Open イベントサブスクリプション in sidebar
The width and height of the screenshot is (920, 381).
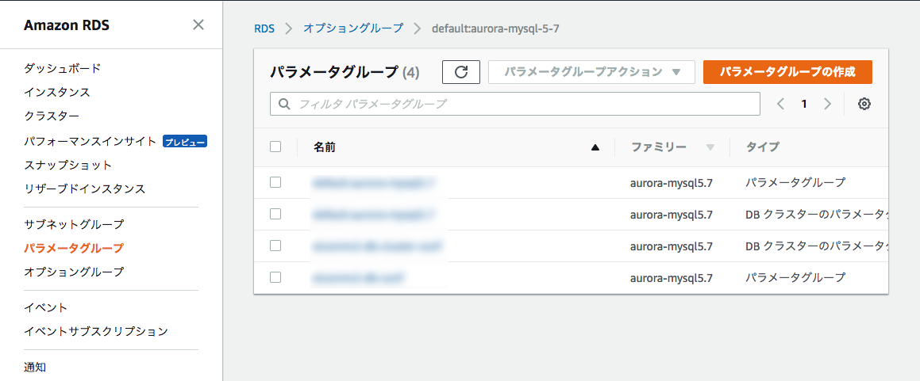[x=96, y=331]
